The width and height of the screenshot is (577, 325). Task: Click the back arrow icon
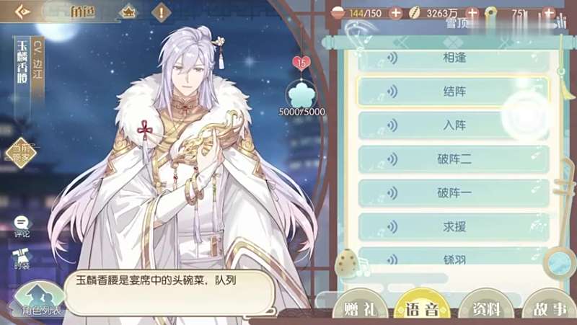pyautogui.click(x=23, y=12)
